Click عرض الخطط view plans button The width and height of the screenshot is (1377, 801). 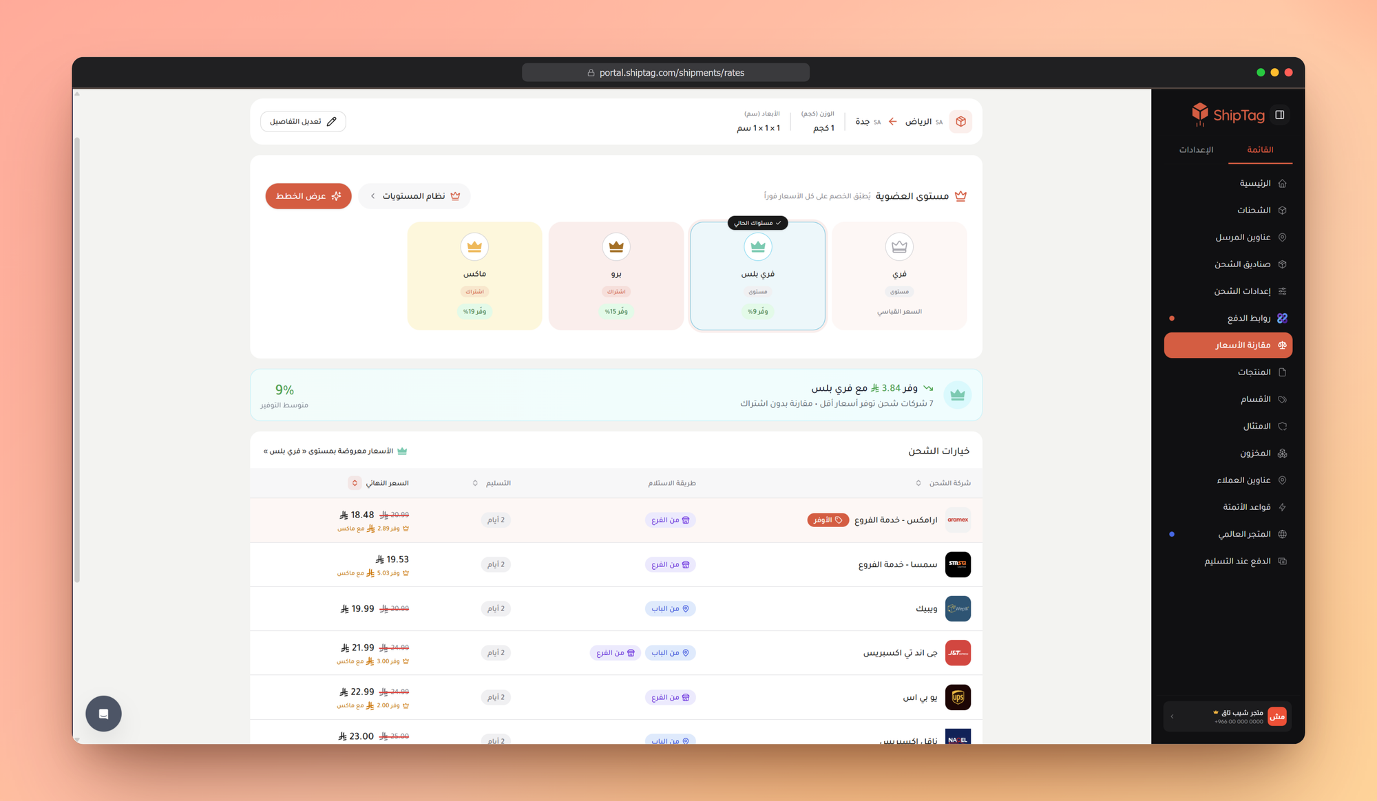[x=308, y=196]
